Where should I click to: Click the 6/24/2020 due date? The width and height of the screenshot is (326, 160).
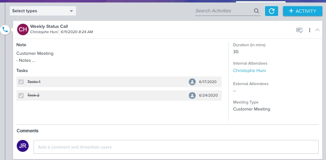tap(208, 95)
